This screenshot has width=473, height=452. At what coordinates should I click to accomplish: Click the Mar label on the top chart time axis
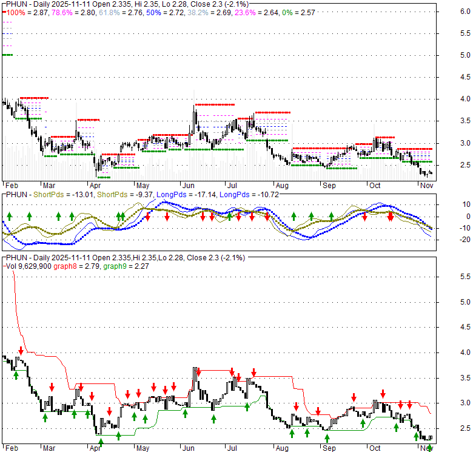[49, 185]
